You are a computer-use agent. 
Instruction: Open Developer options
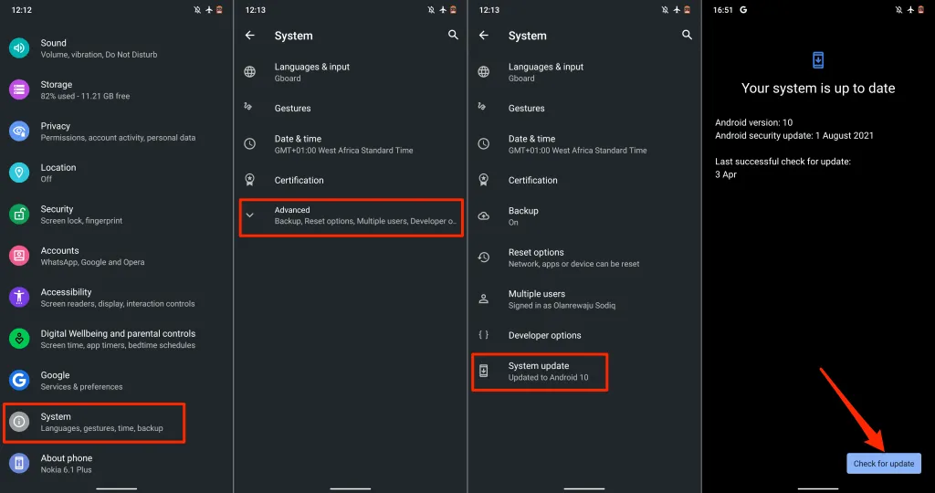[x=544, y=335]
